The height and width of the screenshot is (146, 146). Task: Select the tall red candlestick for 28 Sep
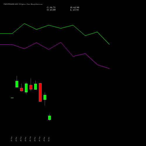[40, 92]
